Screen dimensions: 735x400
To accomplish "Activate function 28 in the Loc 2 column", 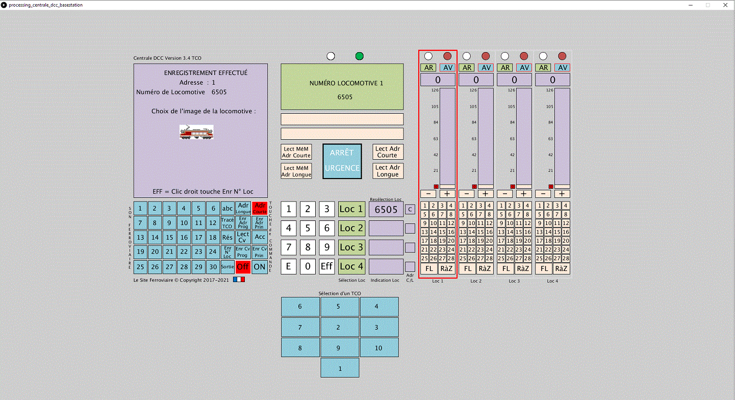I will click(489, 259).
